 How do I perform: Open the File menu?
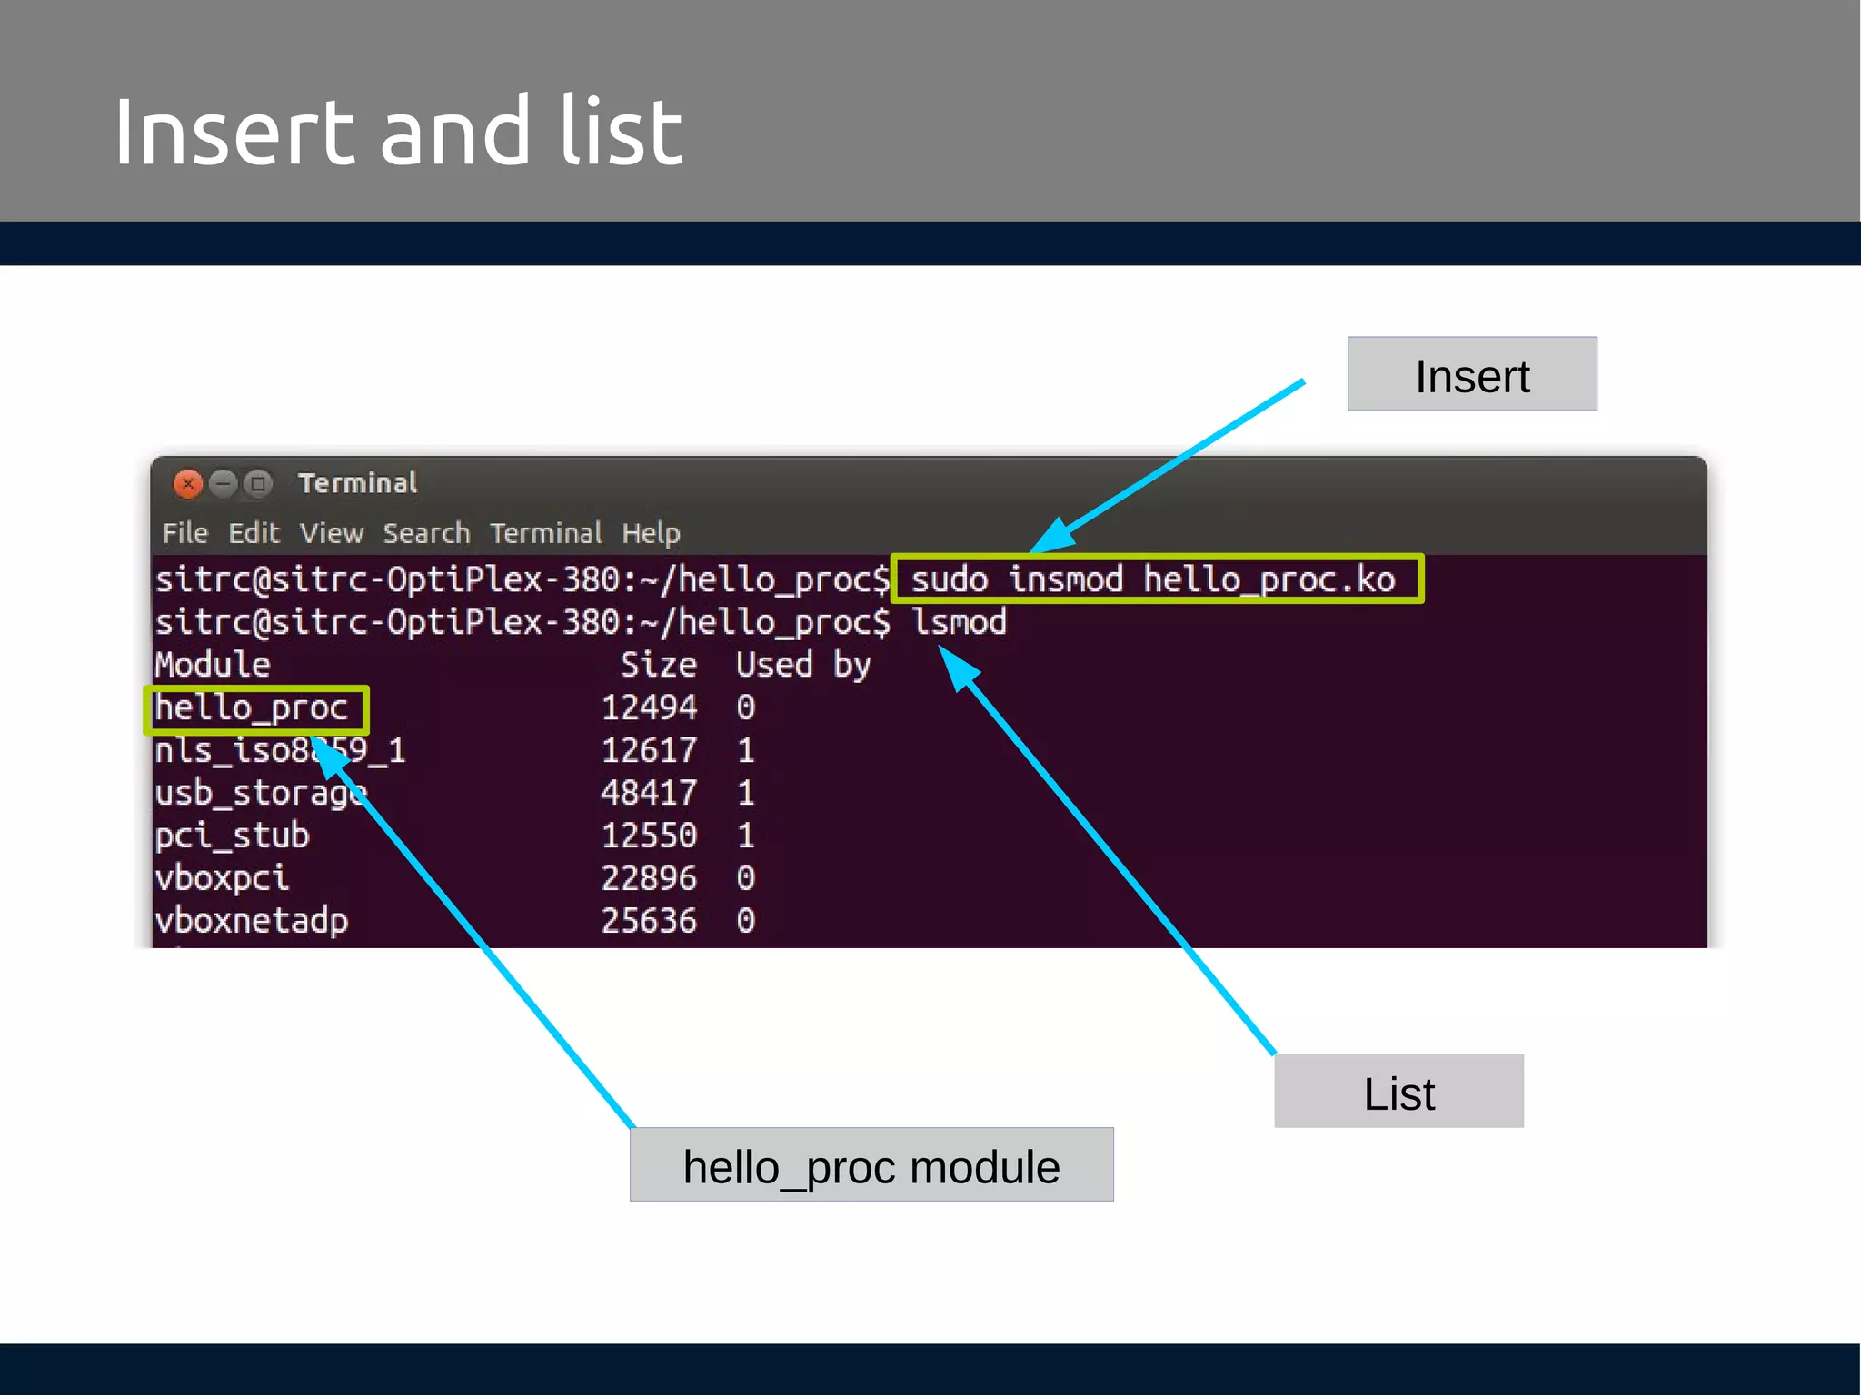pos(184,533)
